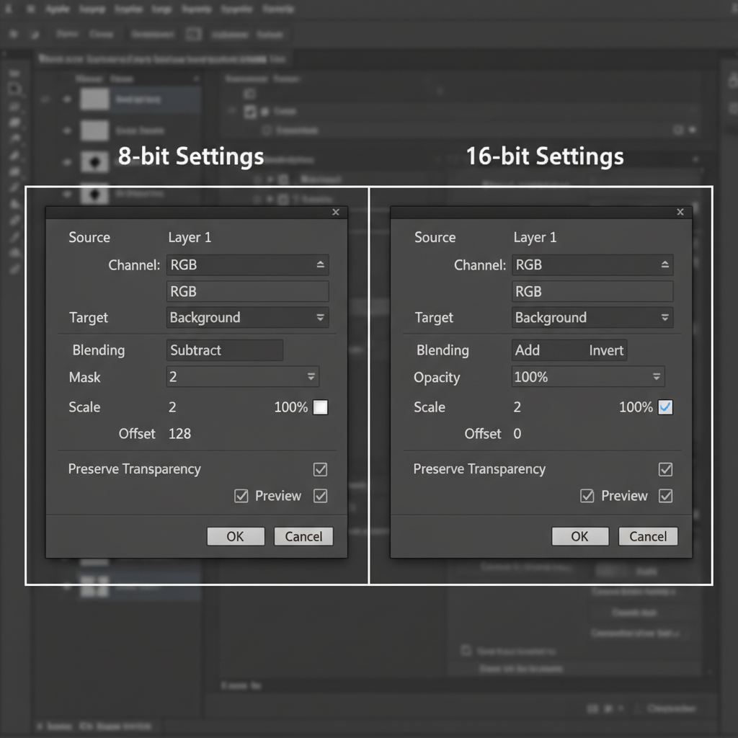The width and height of the screenshot is (738, 738).
Task: Toggle Preserve Transparency checkbox in 8-bit dialog
Action: click(x=321, y=469)
